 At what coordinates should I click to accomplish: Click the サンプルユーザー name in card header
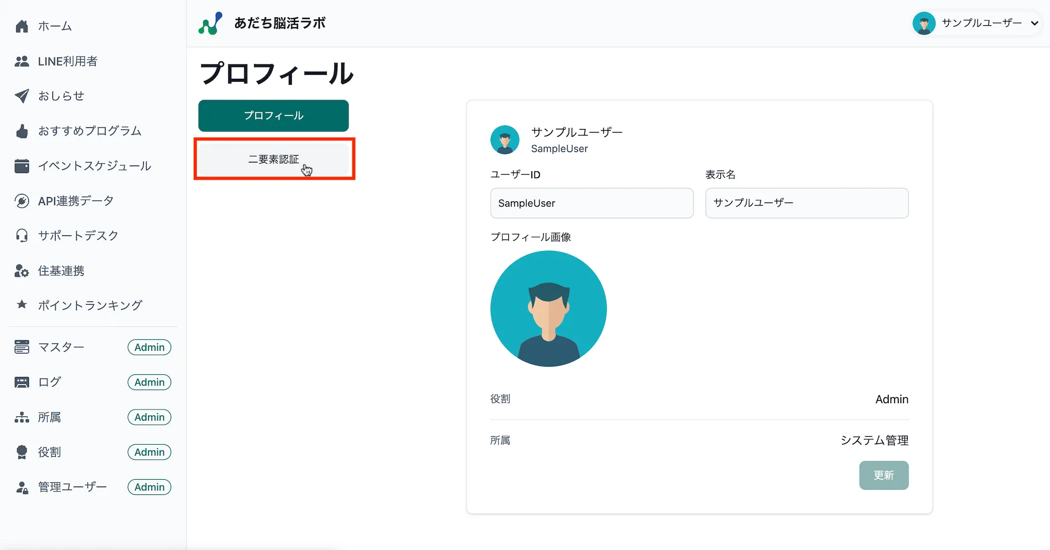pos(576,132)
